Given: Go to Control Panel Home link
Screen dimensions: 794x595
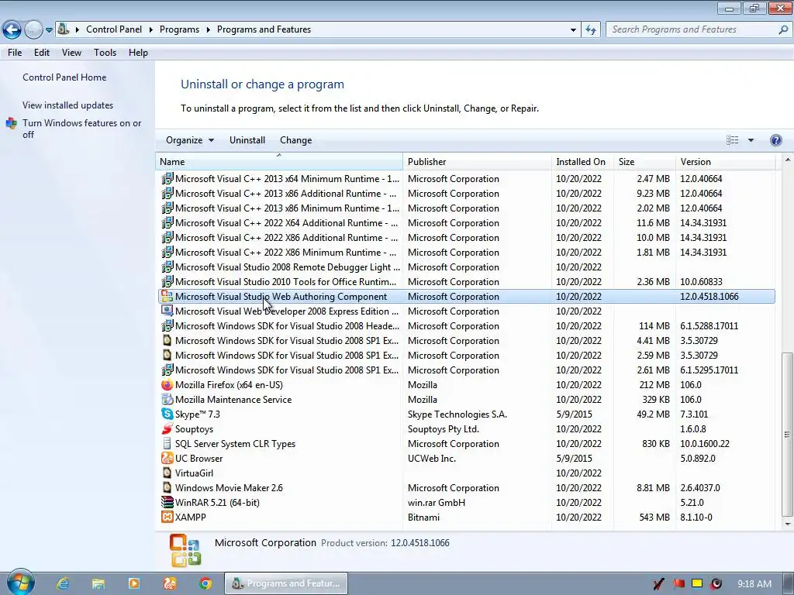Looking at the screenshot, I should pos(64,77).
